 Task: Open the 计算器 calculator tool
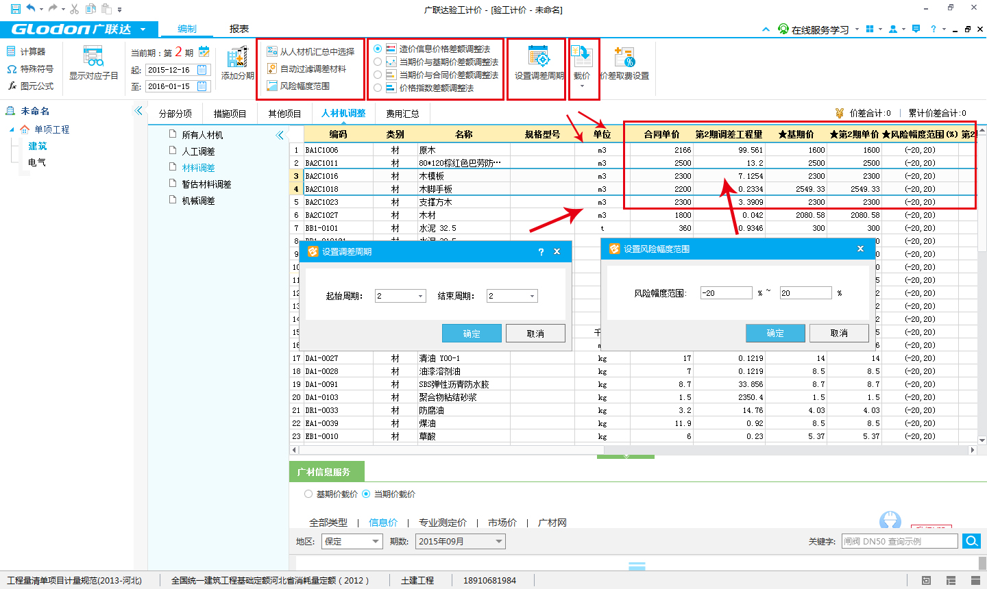(26, 51)
